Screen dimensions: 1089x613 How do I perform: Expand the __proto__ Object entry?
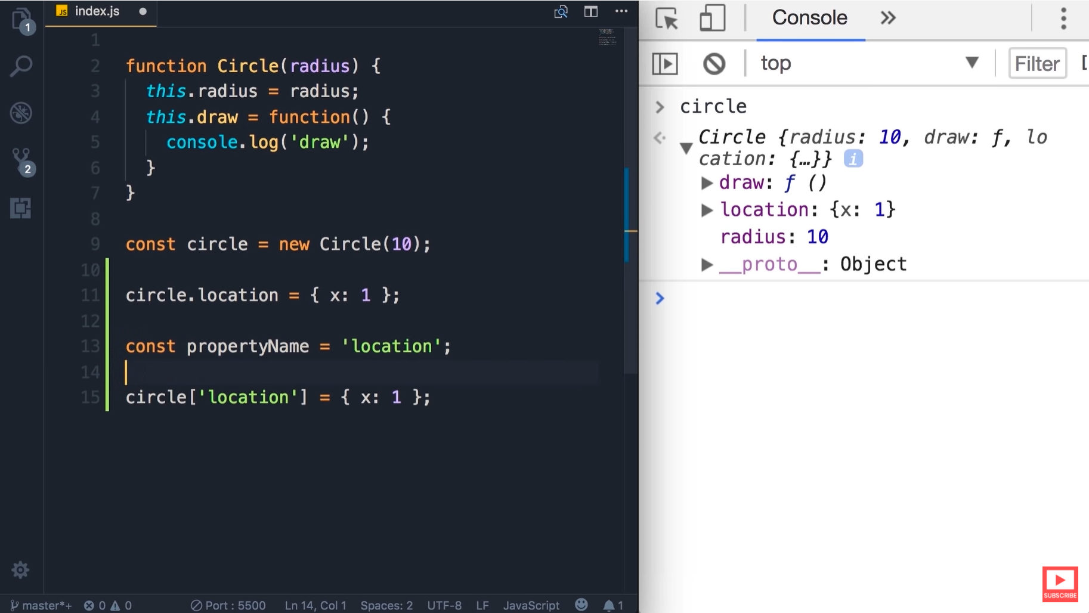tap(707, 264)
